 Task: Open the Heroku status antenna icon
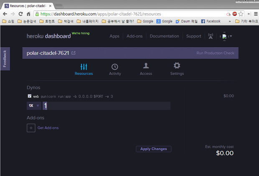click(x=211, y=36)
